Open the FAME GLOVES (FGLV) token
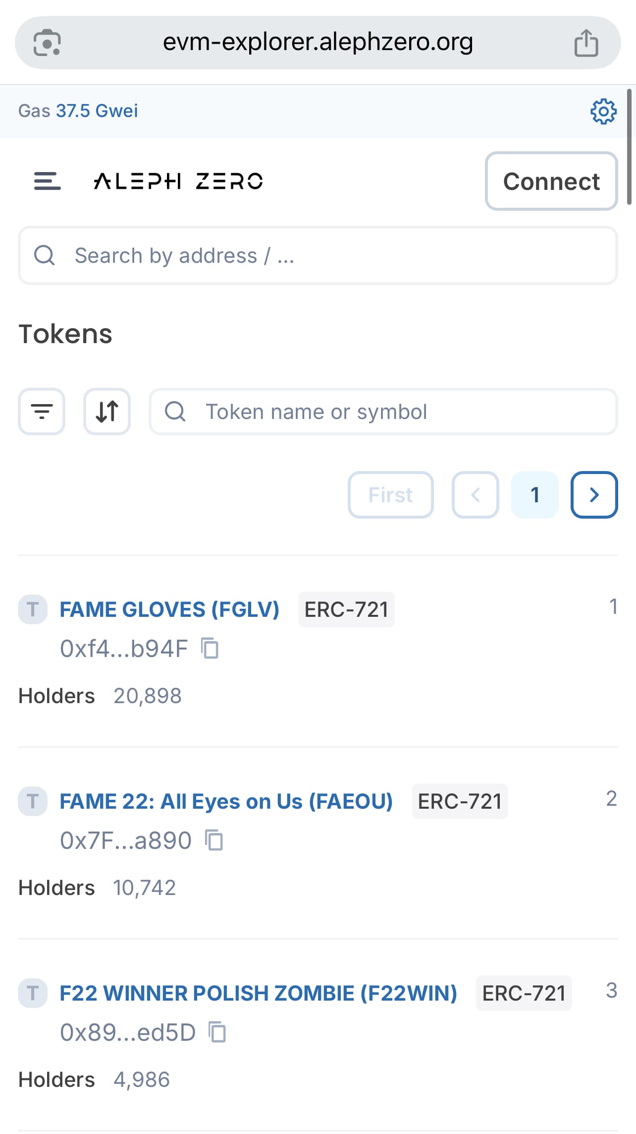 click(x=169, y=609)
